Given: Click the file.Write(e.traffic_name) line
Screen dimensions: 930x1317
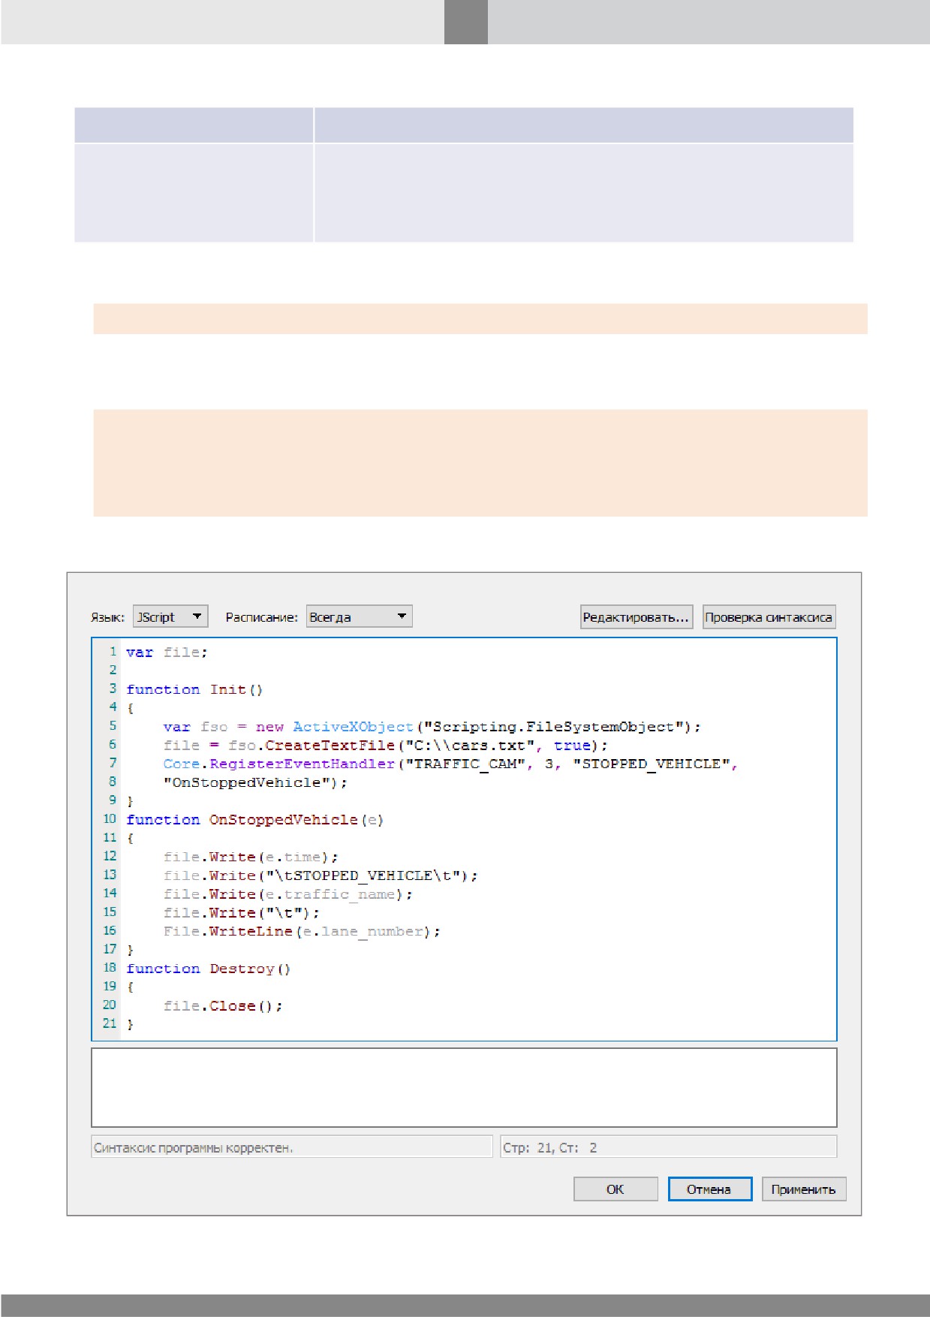Looking at the screenshot, I should pos(287,894).
